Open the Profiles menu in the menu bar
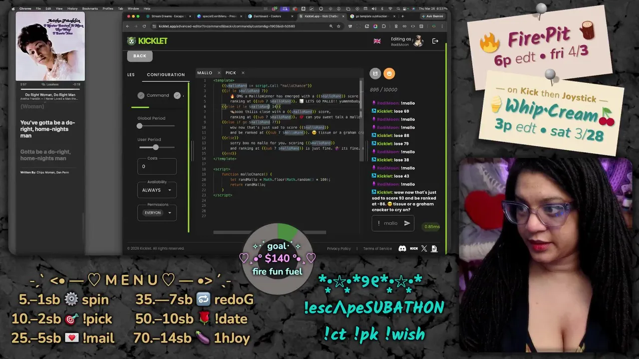Viewport: 639px width, 359px height. [108, 8]
